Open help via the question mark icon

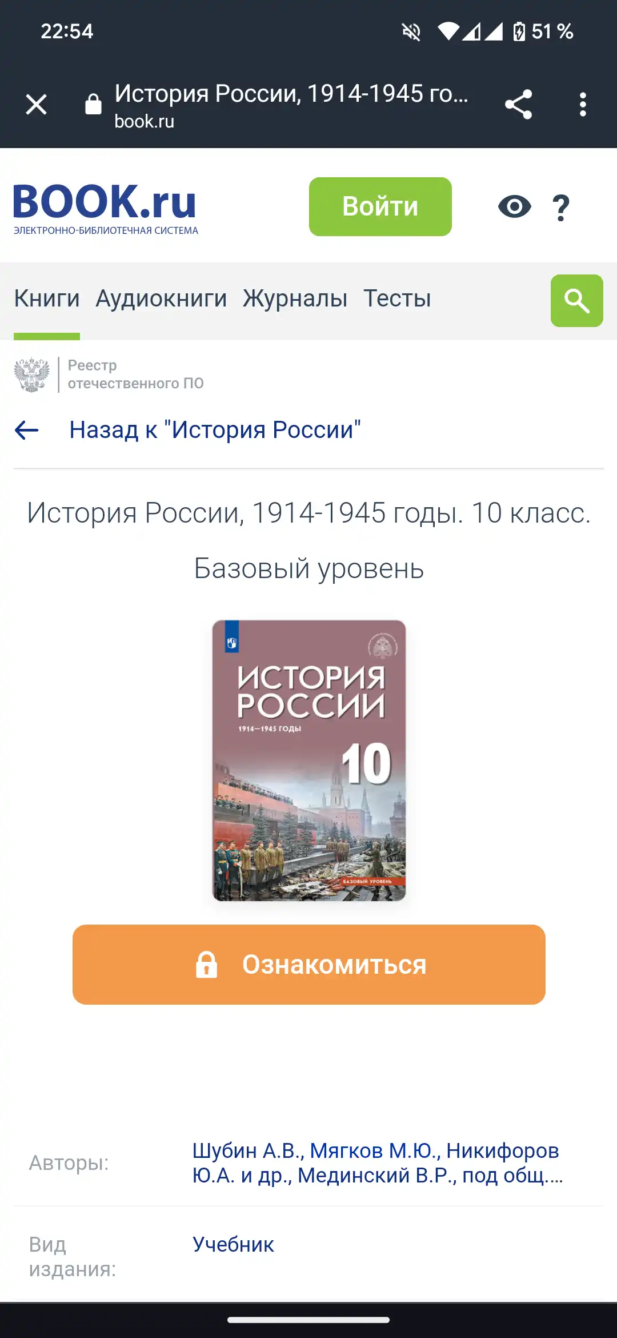pos(561,208)
